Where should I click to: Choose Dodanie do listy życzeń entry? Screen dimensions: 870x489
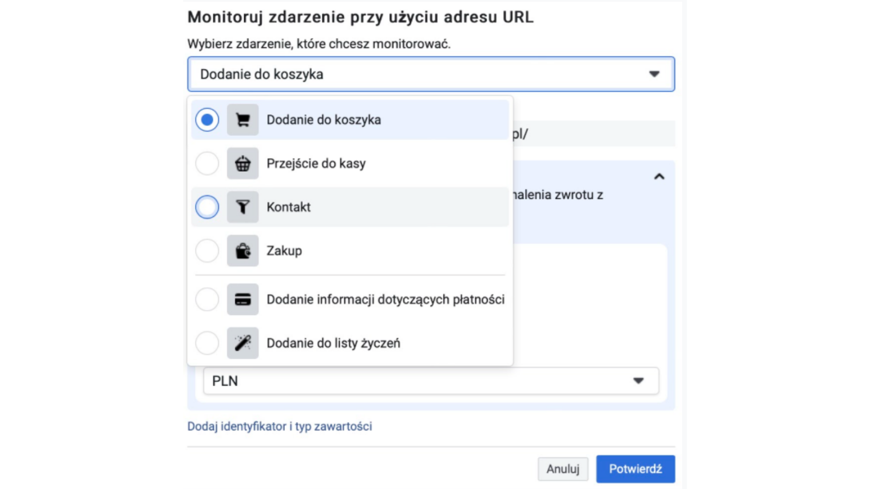350,343
